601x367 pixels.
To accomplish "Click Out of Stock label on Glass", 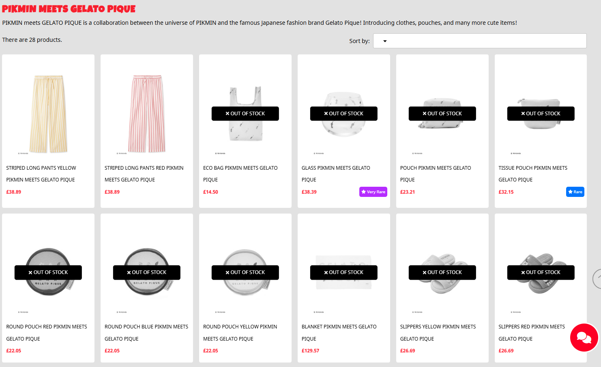I will point(344,114).
